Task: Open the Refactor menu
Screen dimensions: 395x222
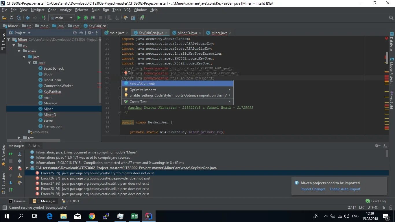Action: tap(82, 10)
